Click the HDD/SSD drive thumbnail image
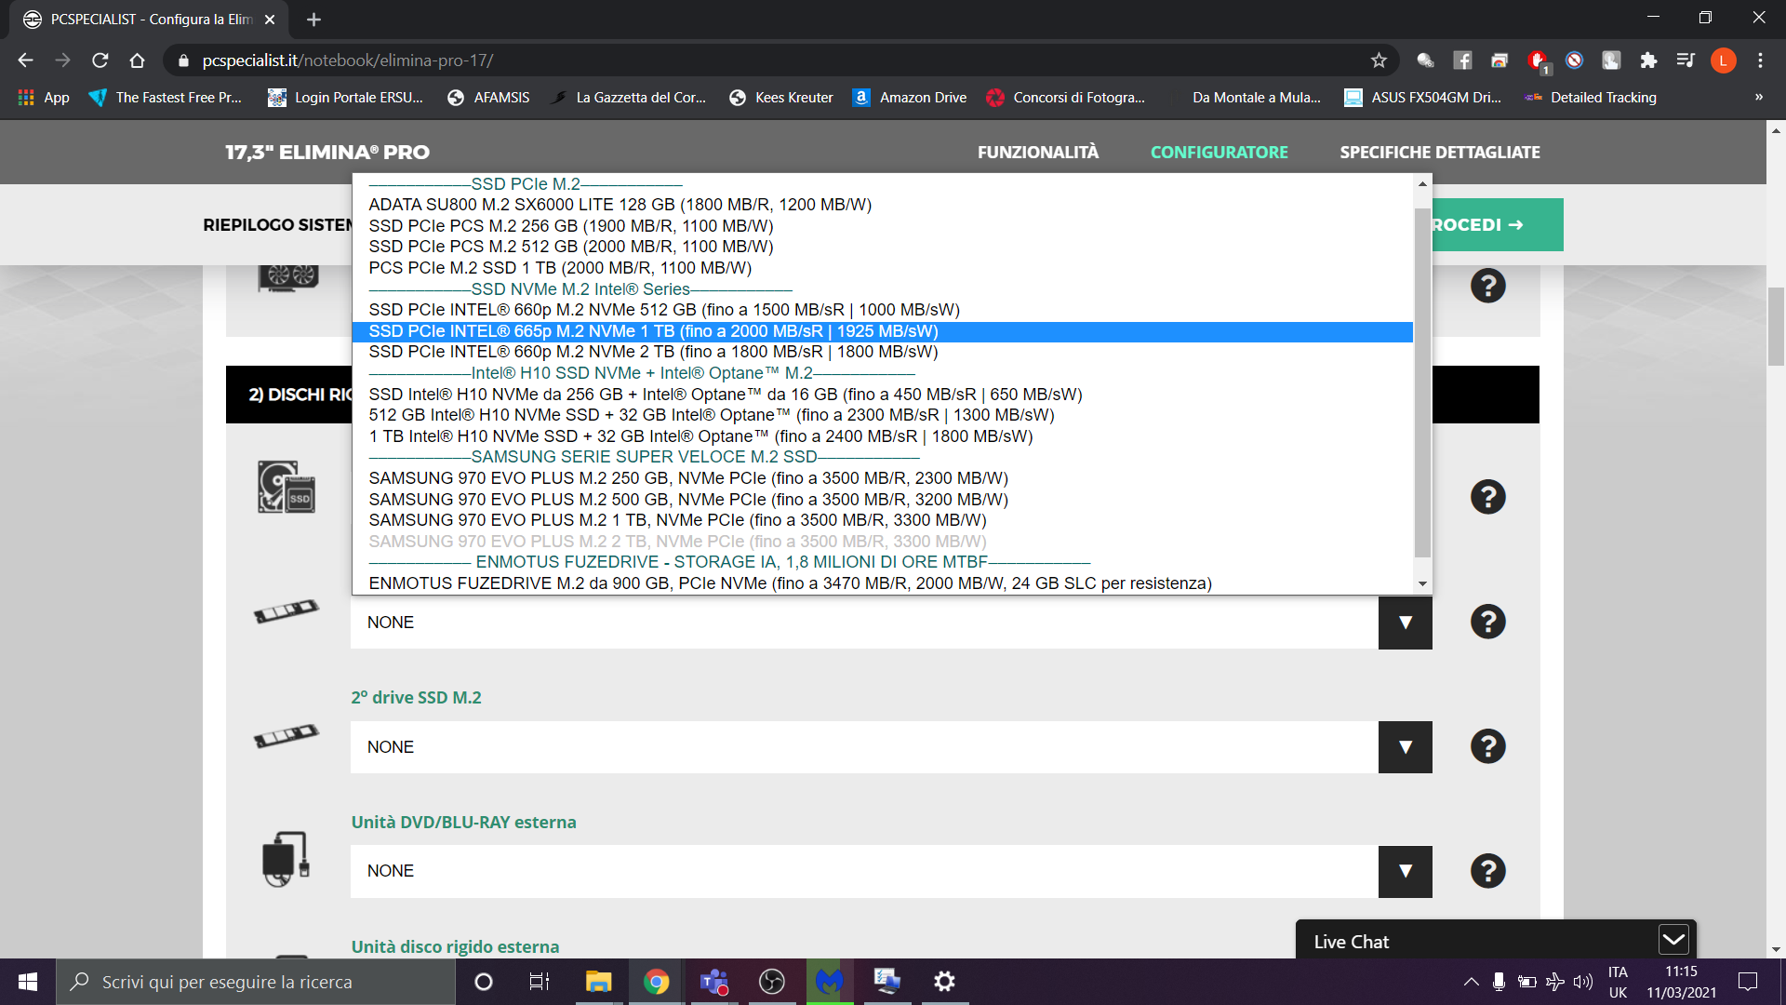 287,487
